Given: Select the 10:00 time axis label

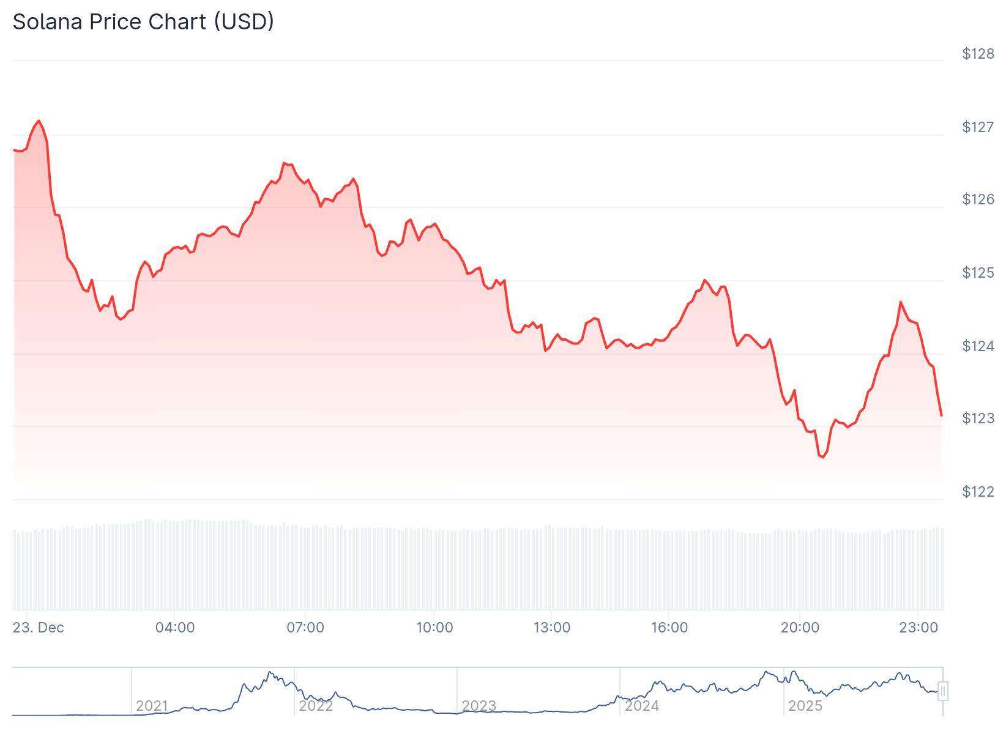Looking at the screenshot, I should pos(434,628).
